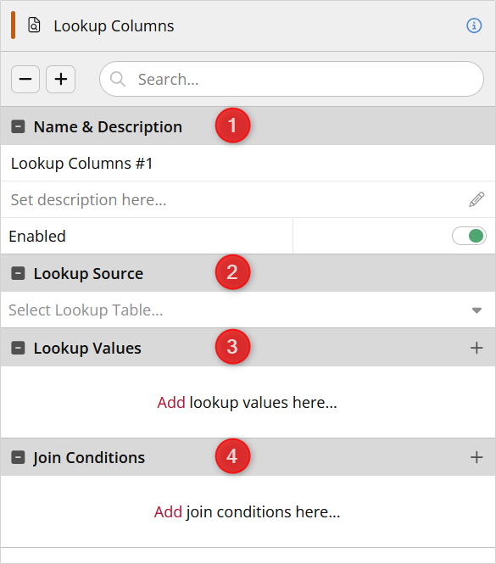Expand all sections with the plus button
The height and width of the screenshot is (564, 496).
[61, 79]
